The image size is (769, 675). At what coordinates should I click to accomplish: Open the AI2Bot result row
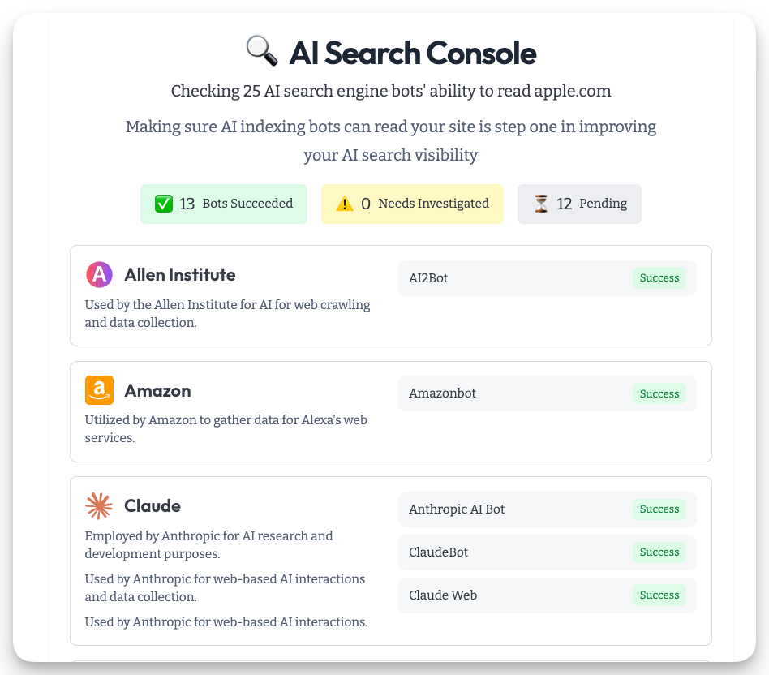pyautogui.click(x=519, y=278)
